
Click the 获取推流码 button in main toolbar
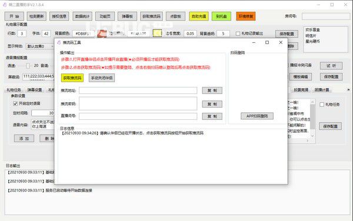point(151,16)
